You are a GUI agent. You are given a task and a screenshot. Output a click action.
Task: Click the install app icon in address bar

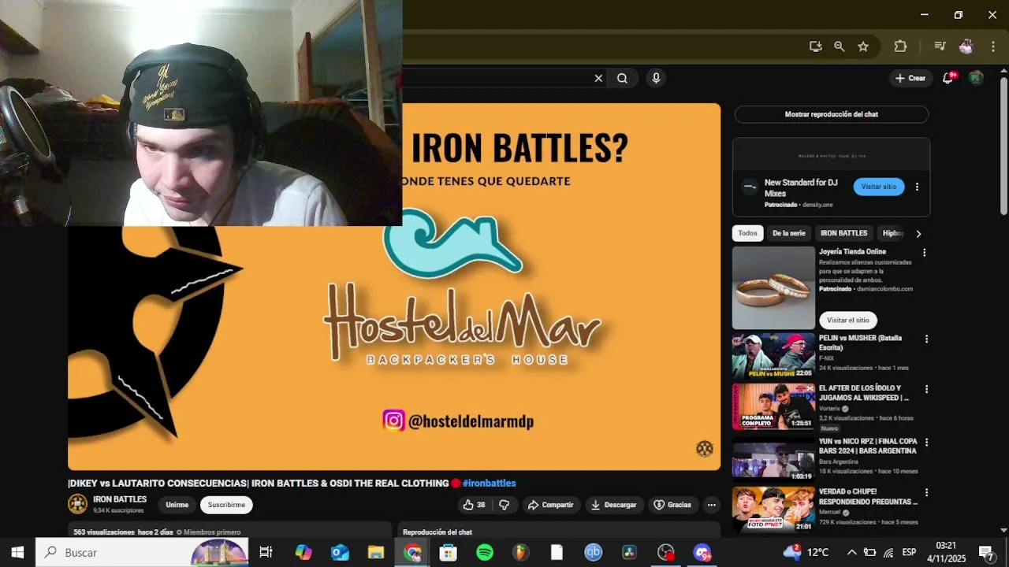[x=815, y=46]
